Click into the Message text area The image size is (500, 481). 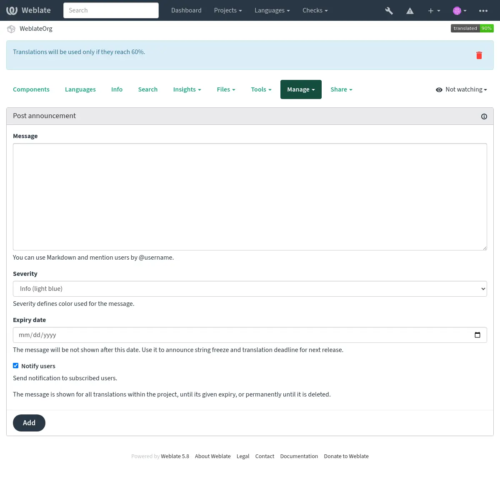click(250, 197)
